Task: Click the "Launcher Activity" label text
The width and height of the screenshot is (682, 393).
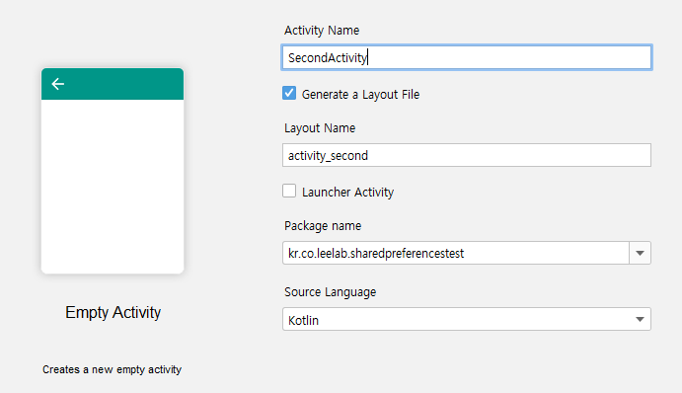Action: [348, 192]
